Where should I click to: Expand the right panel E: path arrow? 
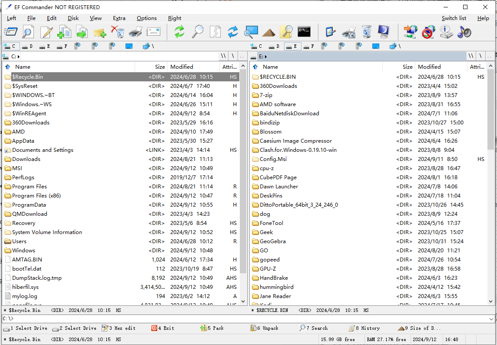click(265, 57)
